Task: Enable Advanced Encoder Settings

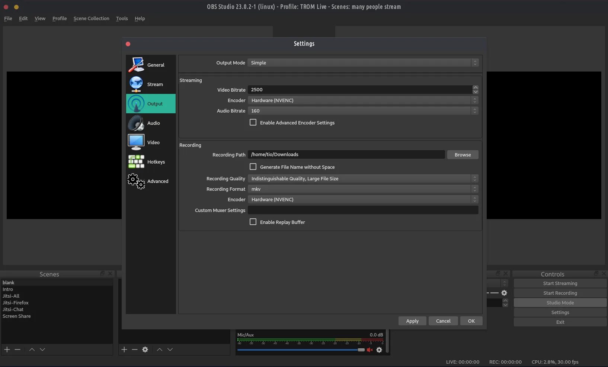Action: (x=253, y=122)
